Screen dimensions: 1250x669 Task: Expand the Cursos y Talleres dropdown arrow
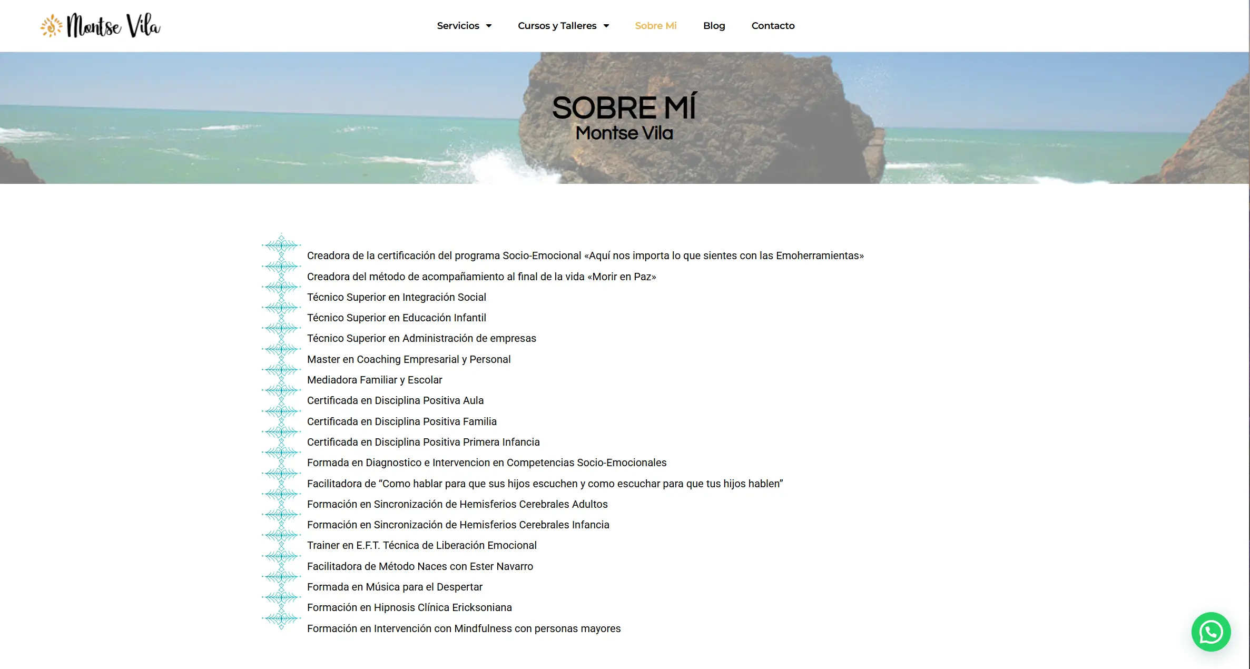[x=606, y=26]
